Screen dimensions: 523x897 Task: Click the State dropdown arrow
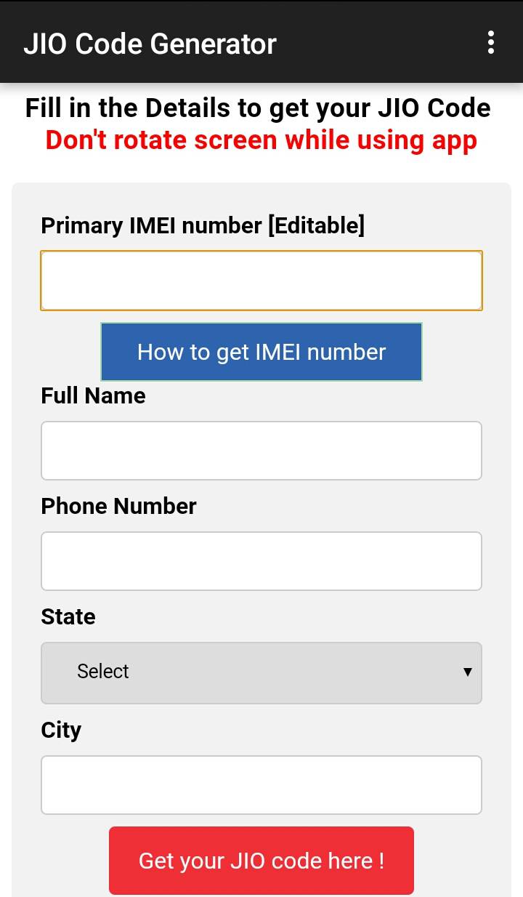[x=468, y=672]
